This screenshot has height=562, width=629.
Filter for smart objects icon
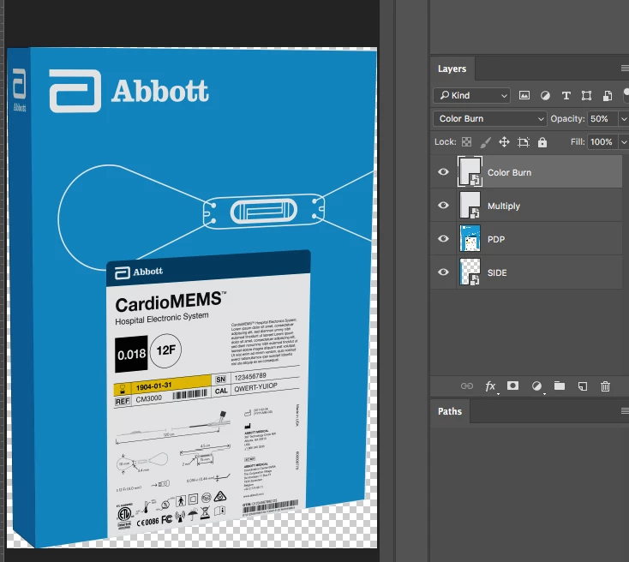click(x=608, y=95)
